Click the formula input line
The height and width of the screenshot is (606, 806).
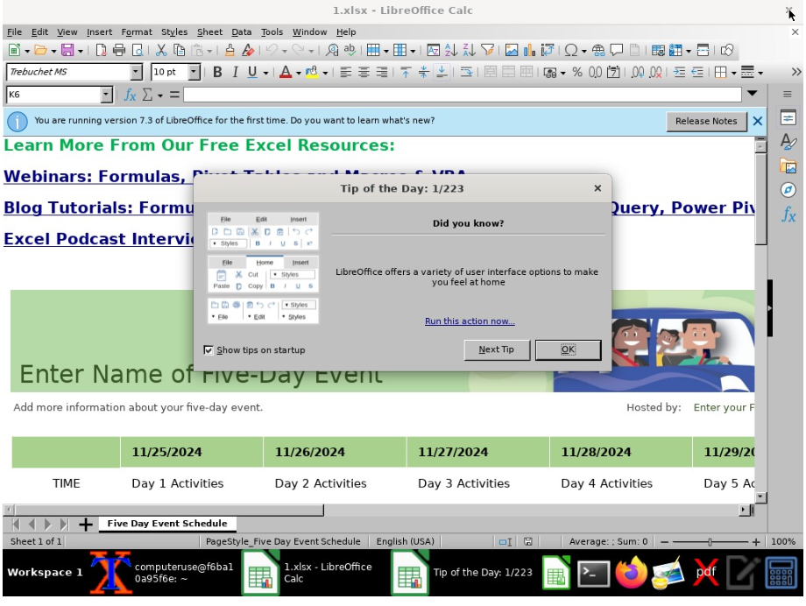(x=462, y=95)
